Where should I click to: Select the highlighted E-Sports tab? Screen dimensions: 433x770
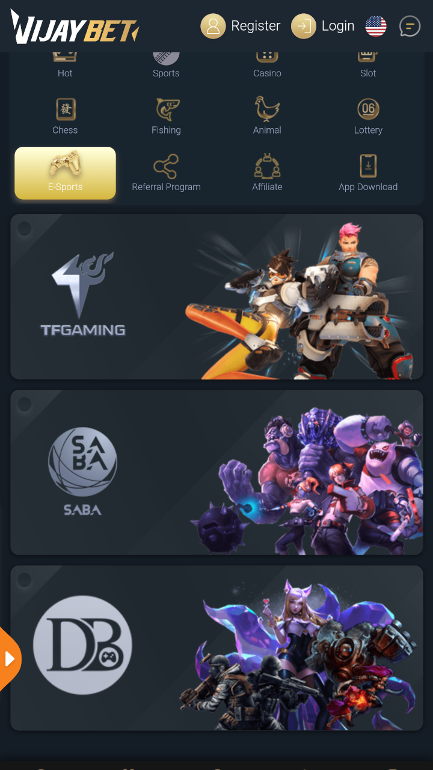pyautogui.click(x=65, y=173)
